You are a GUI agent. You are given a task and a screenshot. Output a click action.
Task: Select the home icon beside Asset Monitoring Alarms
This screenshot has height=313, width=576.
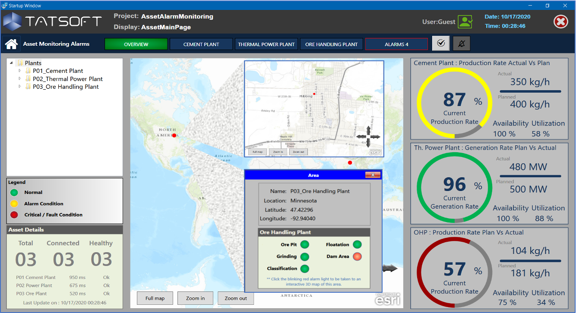tap(11, 43)
